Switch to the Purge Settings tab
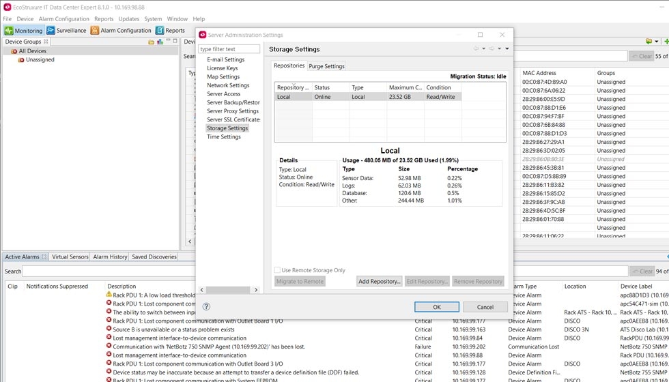Viewport: 669px width, 382px height. [x=326, y=66]
